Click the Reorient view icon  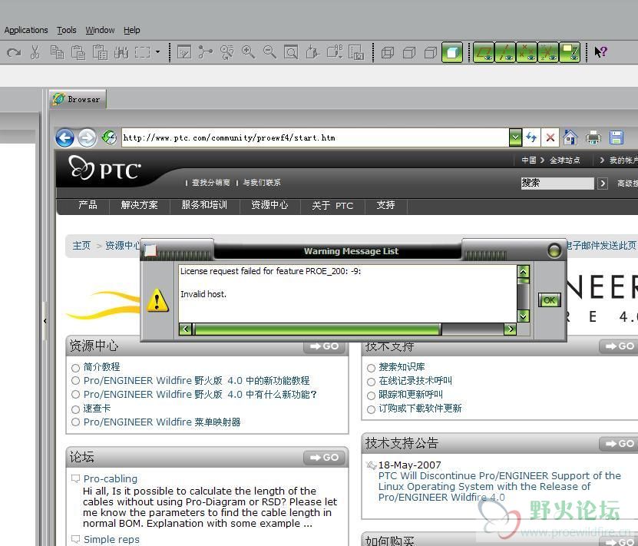[x=312, y=52]
